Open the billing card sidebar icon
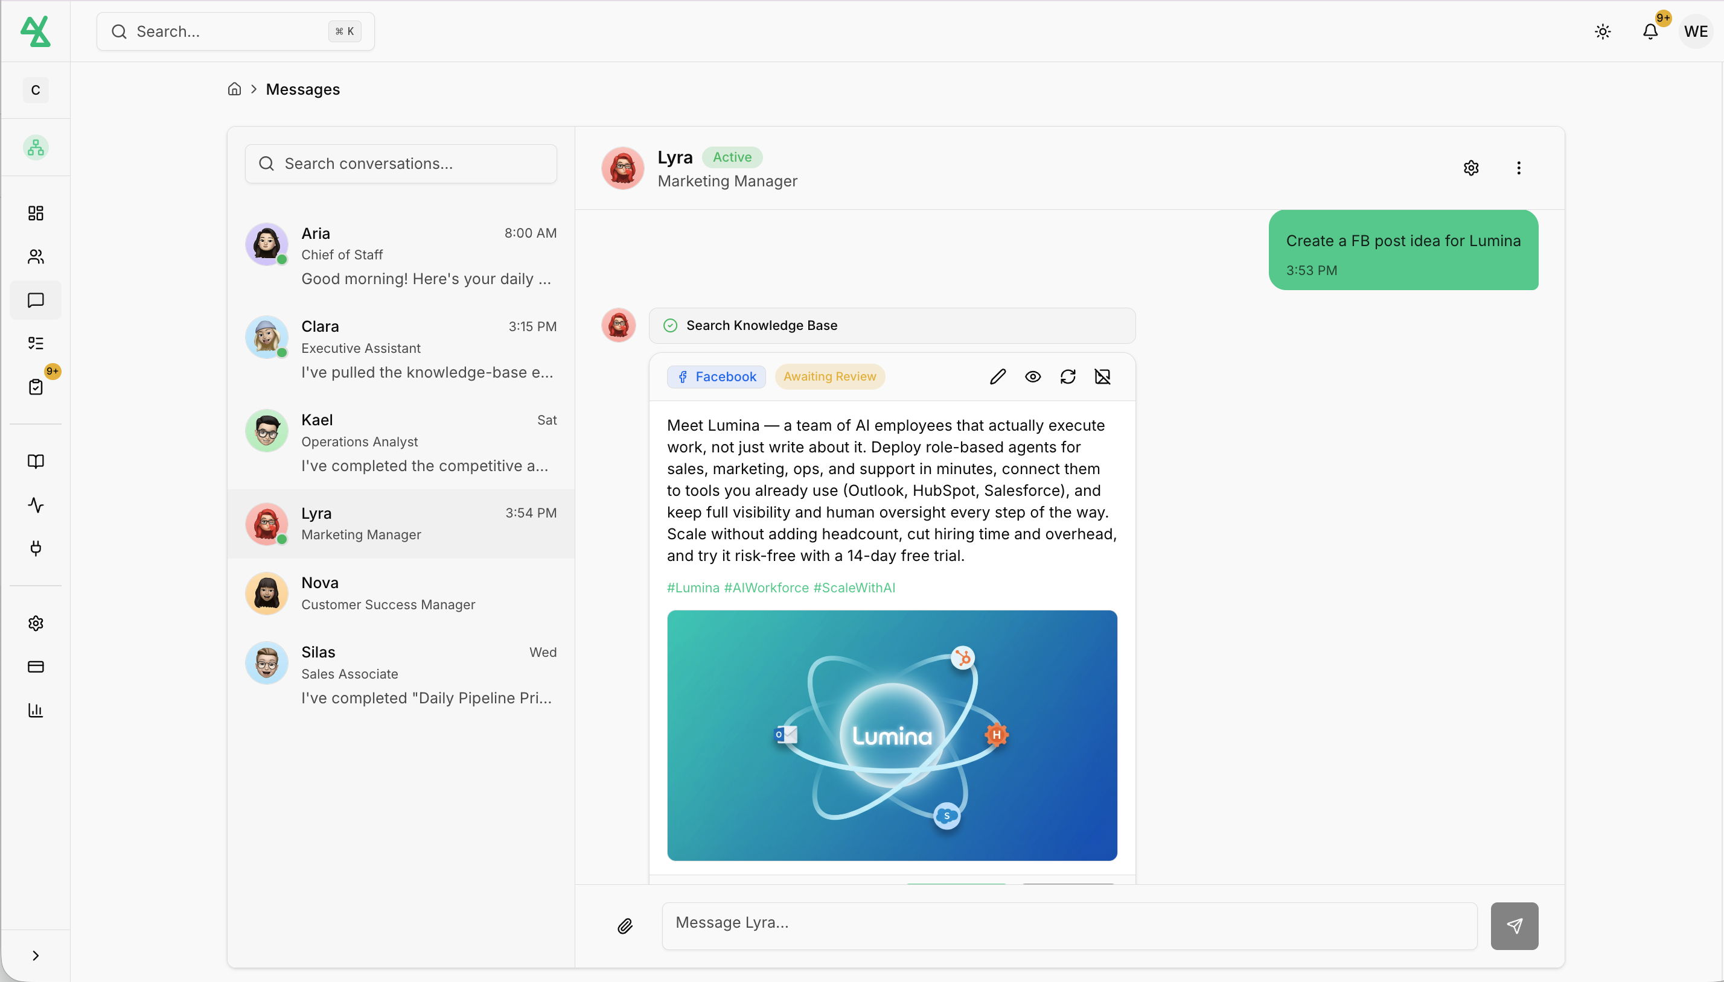The height and width of the screenshot is (982, 1724). pyautogui.click(x=36, y=667)
